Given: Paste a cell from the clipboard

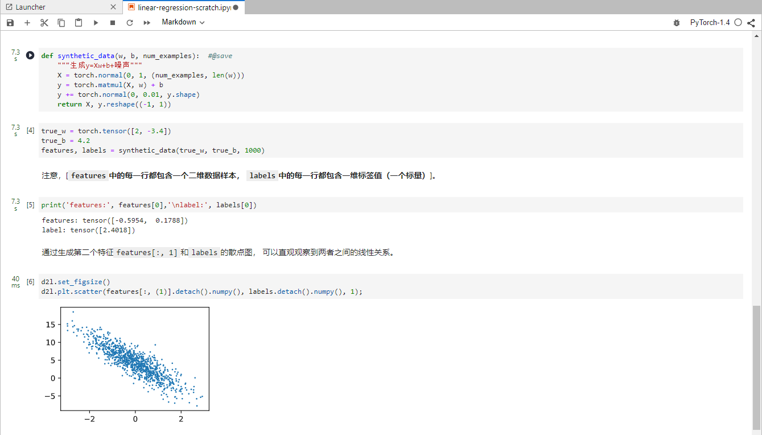Looking at the screenshot, I should coord(78,22).
